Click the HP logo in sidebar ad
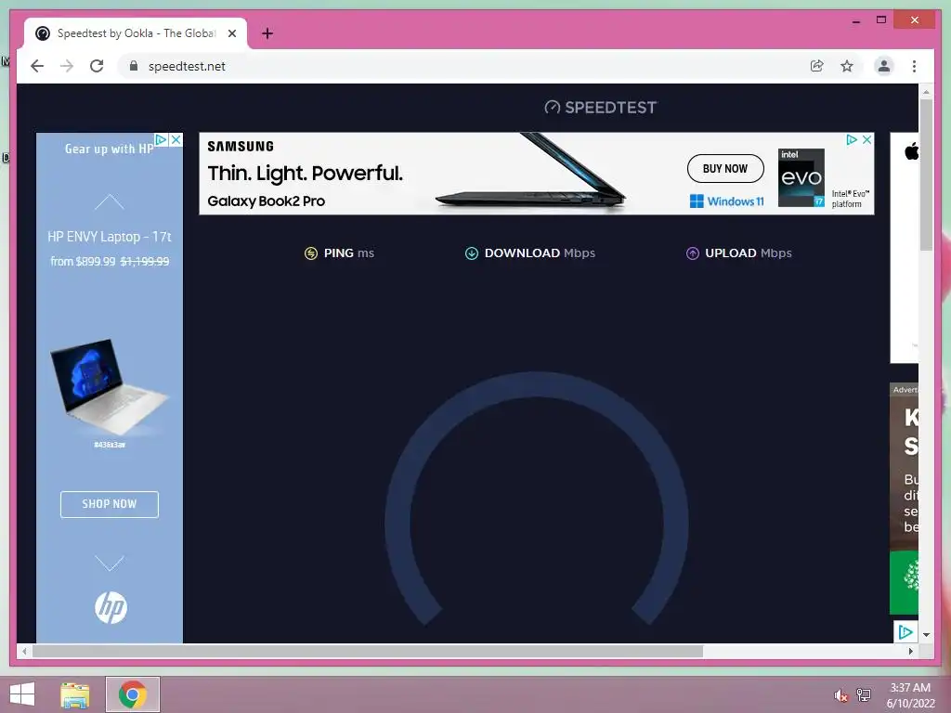Viewport: 951px width, 713px height. click(x=111, y=607)
